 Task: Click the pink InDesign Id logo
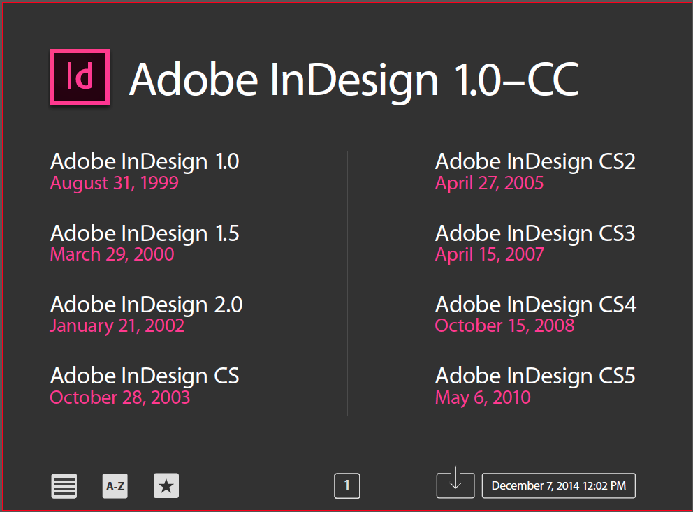(80, 77)
